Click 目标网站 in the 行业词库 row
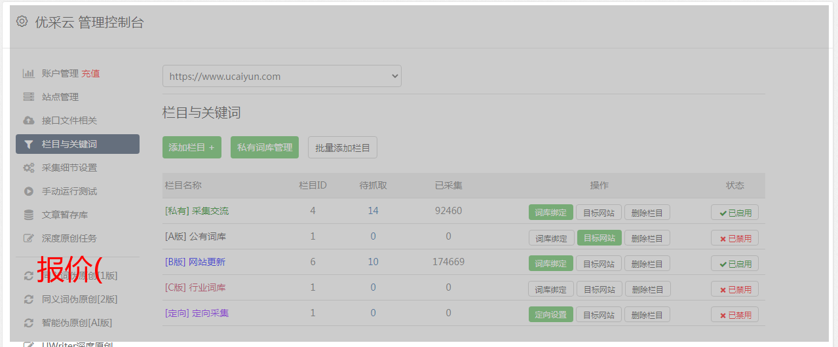This screenshot has height=347, width=838. point(600,289)
